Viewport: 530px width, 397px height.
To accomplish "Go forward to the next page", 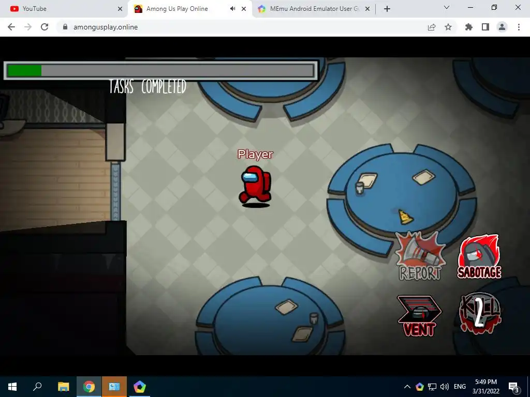I will point(28,27).
